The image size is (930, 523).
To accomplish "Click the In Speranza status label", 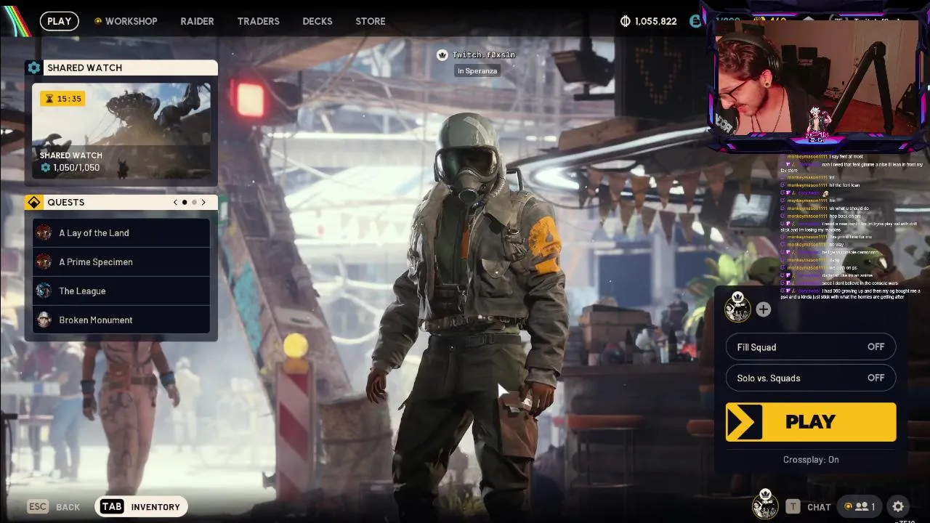I will [x=477, y=70].
